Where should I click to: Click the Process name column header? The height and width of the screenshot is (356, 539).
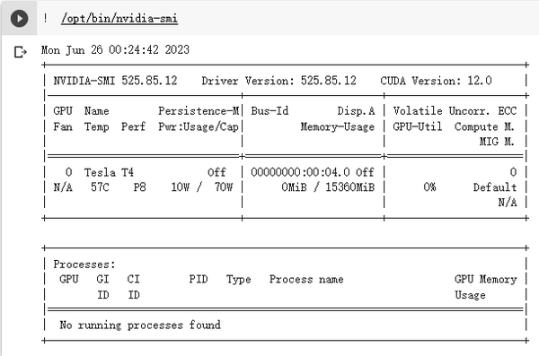(306, 279)
